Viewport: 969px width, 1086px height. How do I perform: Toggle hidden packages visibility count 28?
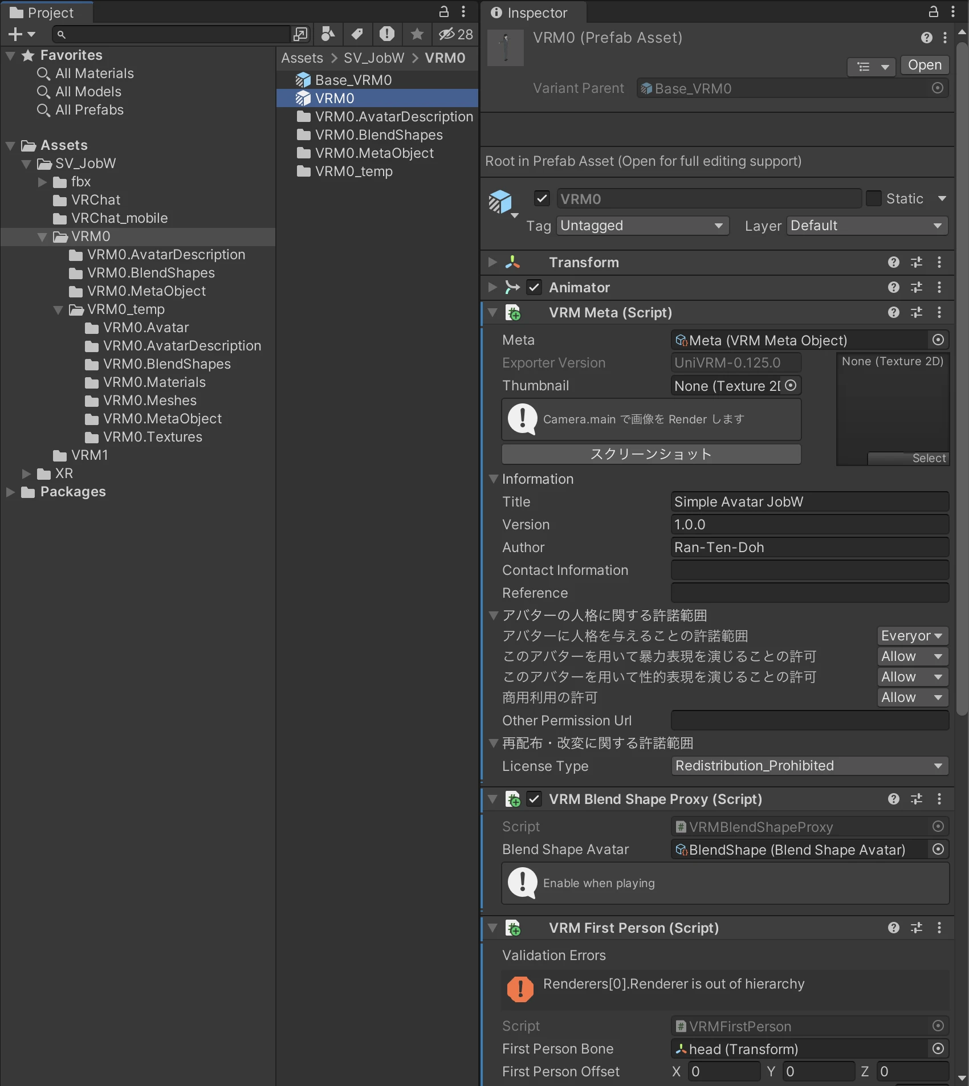click(455, 34)
